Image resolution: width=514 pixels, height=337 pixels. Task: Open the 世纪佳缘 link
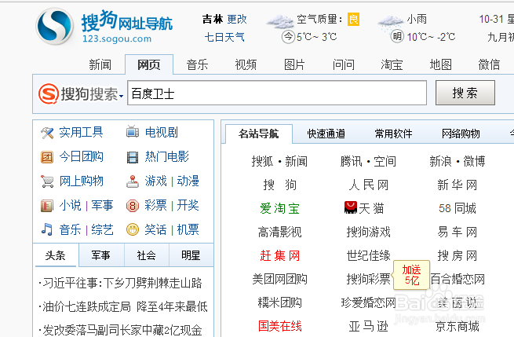[x=369, y=255]
